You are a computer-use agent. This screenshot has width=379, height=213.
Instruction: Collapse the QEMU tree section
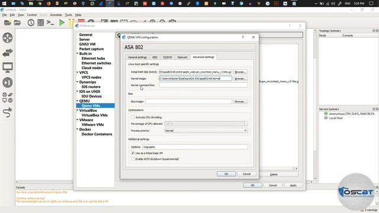(x=78, y=101)
